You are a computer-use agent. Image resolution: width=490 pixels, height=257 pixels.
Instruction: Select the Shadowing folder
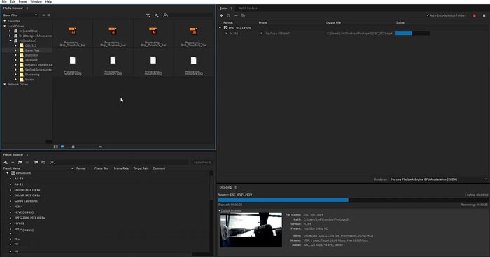pyautogui.click(x=32, y=75)
